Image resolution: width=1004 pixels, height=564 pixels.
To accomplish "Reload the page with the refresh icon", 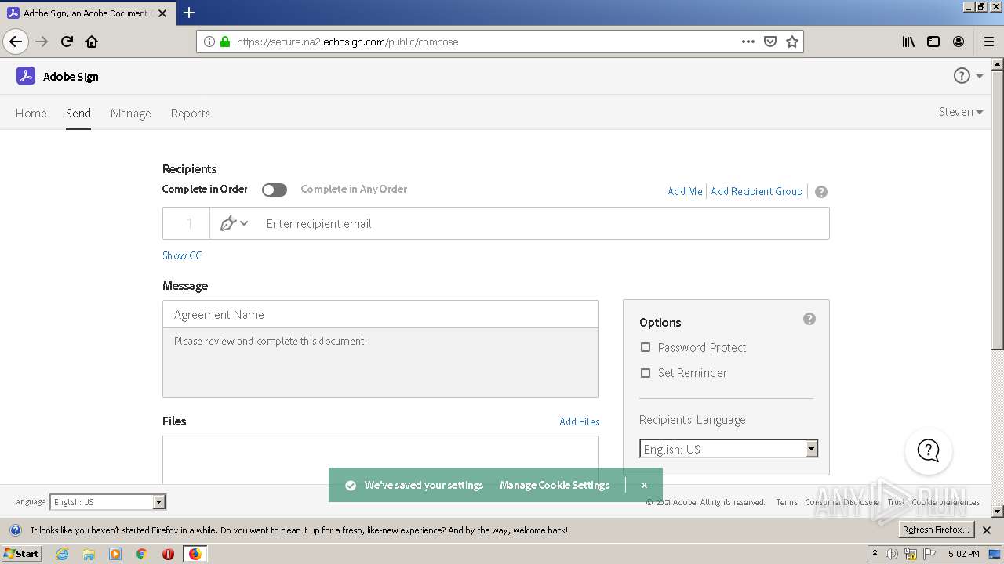I will pyautogui.click(x=67, y=42).
